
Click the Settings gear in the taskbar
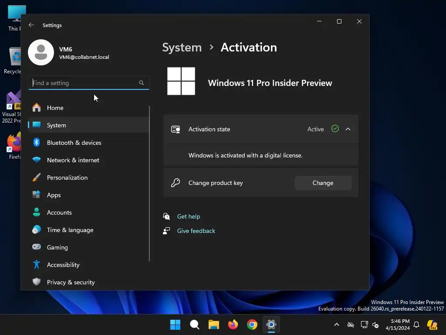(x=271, y=325)
